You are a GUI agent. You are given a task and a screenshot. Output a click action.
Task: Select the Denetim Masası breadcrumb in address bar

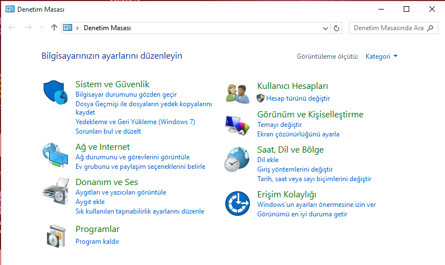107,28
